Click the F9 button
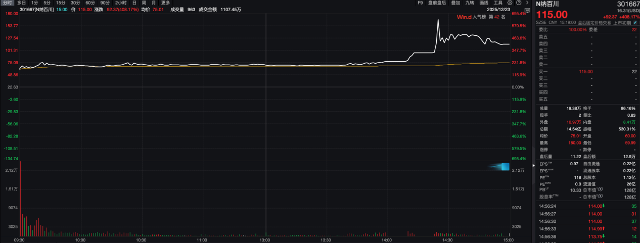 (420, 3)
